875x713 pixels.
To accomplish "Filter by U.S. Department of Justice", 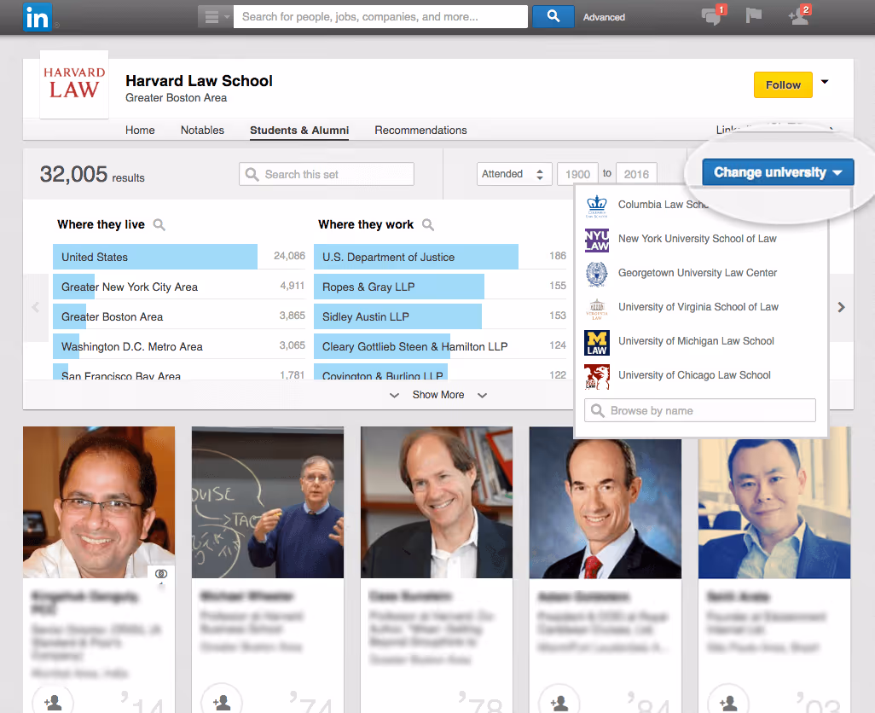I will 440,257.
